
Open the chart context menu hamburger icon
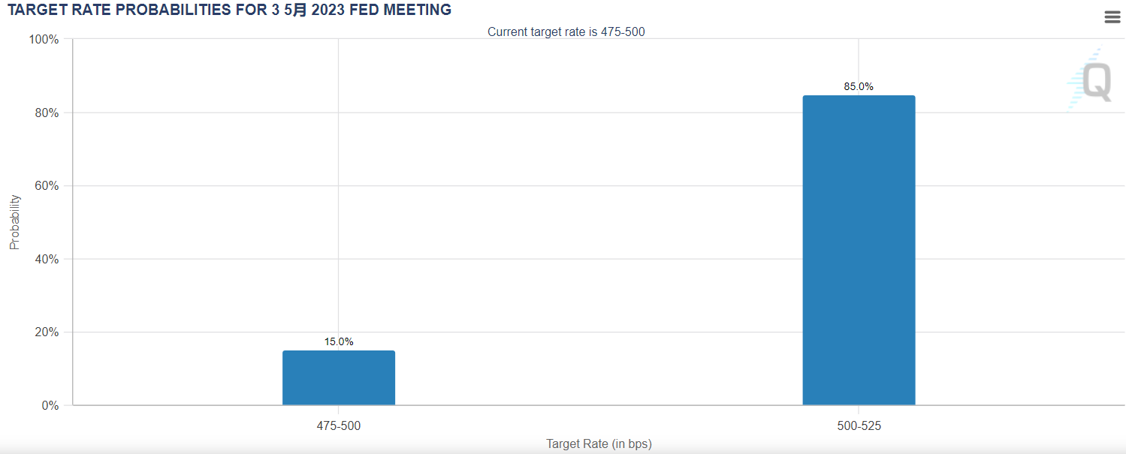click(x=1112, y=17)
